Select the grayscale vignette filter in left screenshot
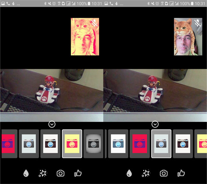 click(x=93, y=144)
